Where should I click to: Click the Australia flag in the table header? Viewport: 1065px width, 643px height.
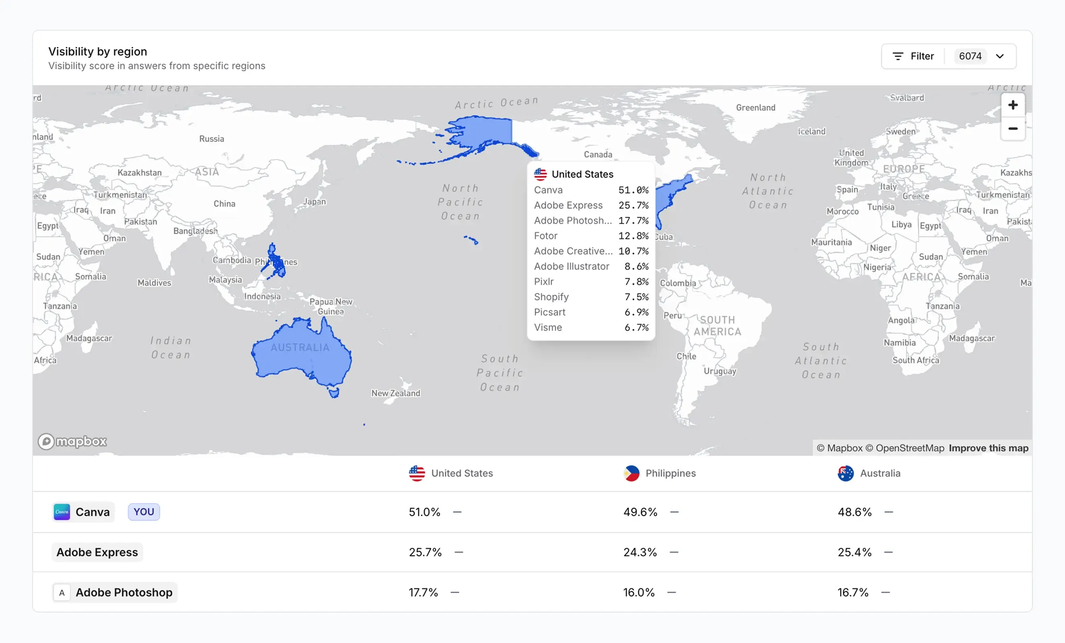[846, 473]
